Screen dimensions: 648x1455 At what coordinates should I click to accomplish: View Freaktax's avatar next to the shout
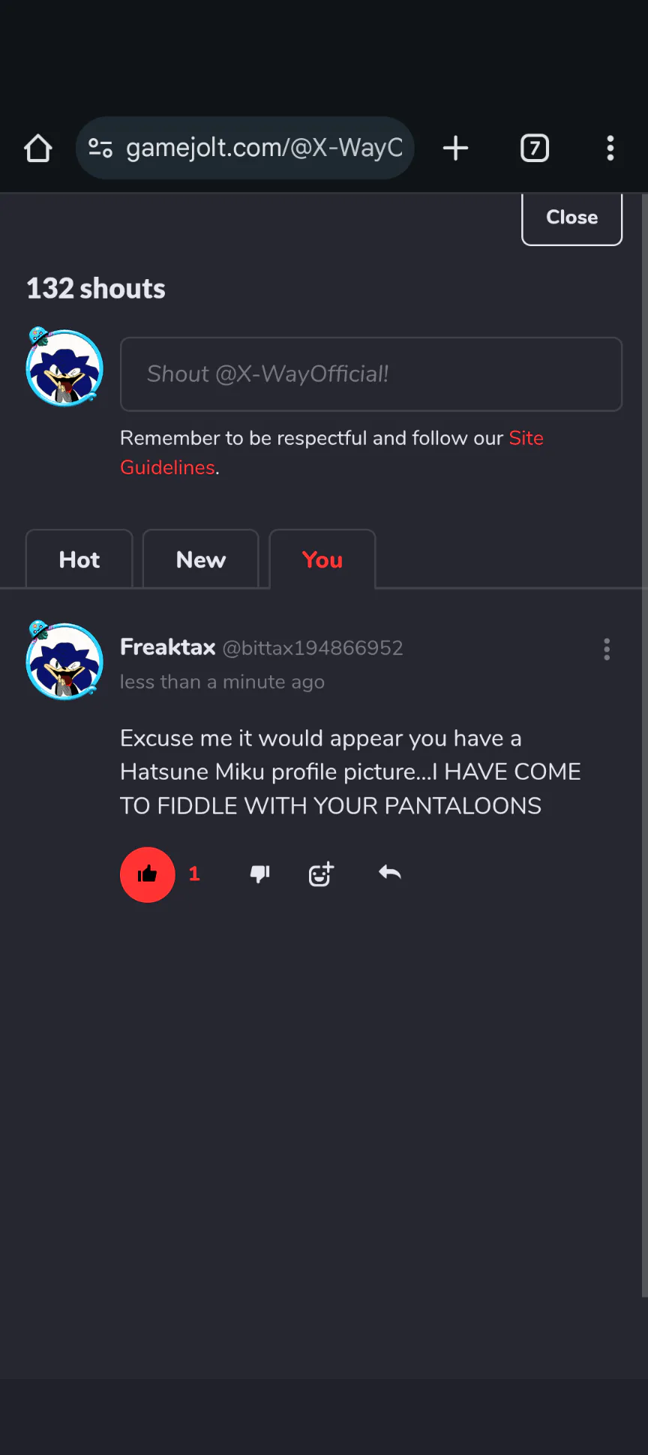tap(64, 660)
